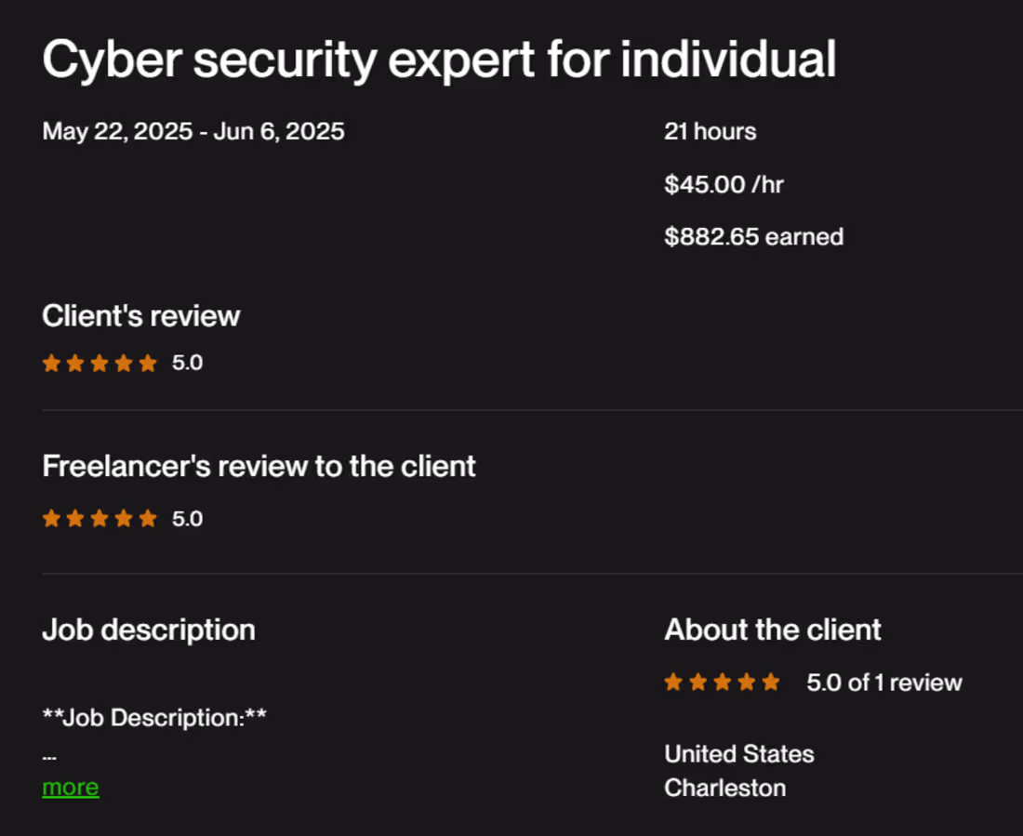Click the fifth star in Client's review rating

(148, 363)
